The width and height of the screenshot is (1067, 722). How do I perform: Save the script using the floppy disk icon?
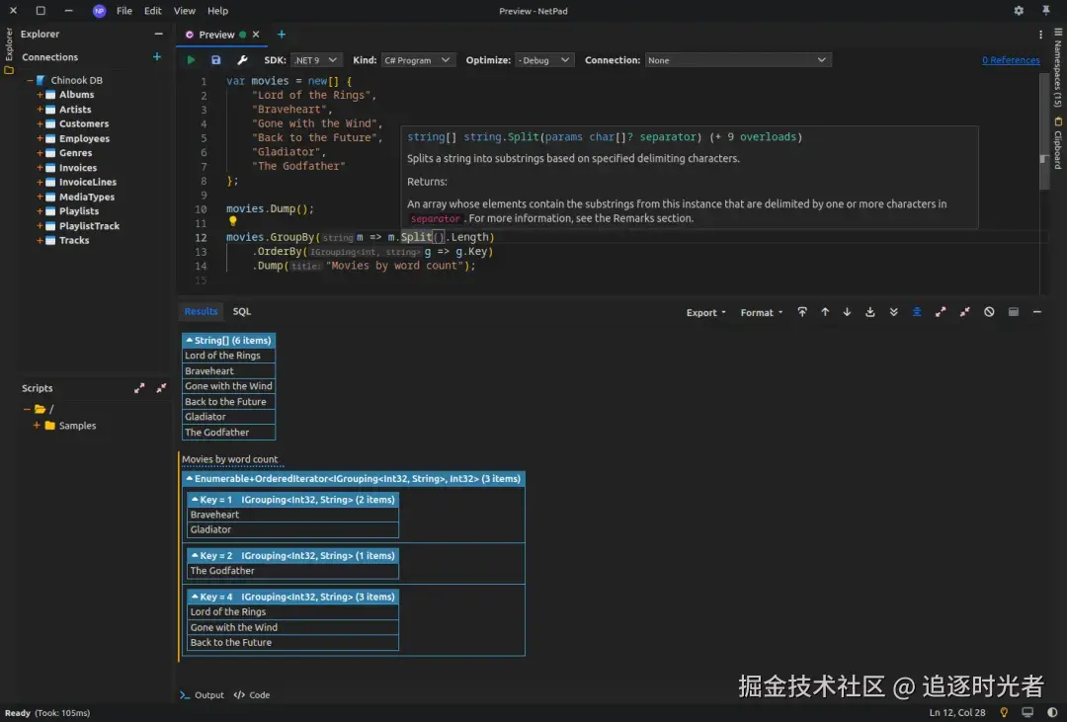pyautogui.click(x=215, y=60)
